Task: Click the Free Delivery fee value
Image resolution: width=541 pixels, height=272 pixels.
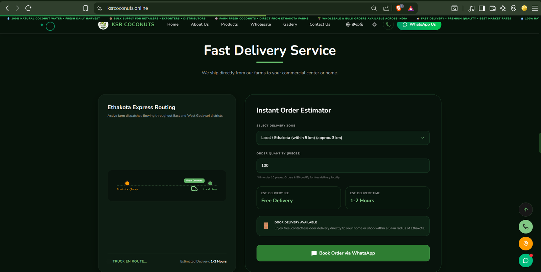Action: point(277,201)
